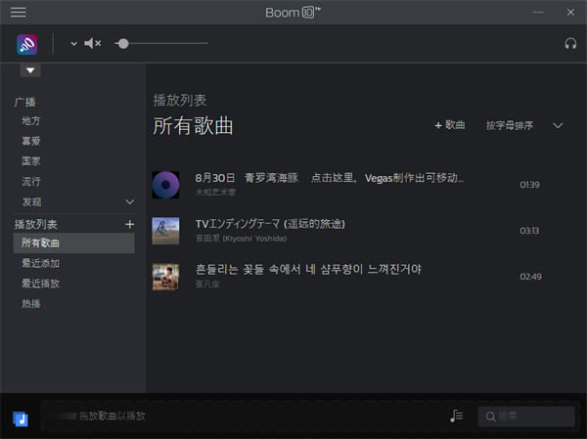Click the TVエンディングテーマ album art

click(165, 231)
